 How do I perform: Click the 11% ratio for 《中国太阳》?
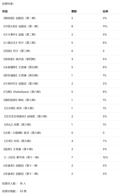click(x=105, y=26)
